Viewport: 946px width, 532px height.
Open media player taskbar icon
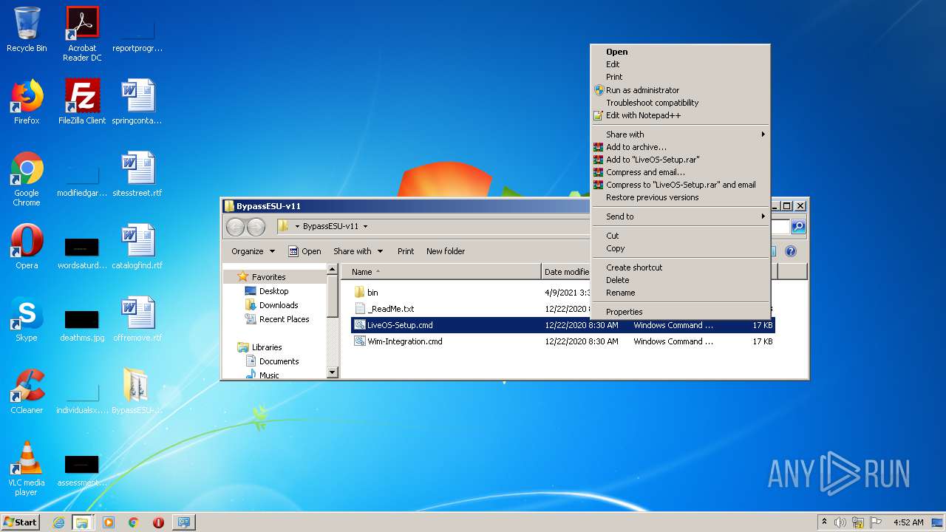click(x=109, y=522)
